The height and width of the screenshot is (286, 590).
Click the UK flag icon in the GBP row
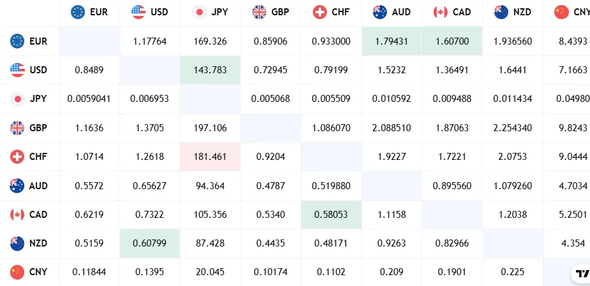click(x=17, y=128)
